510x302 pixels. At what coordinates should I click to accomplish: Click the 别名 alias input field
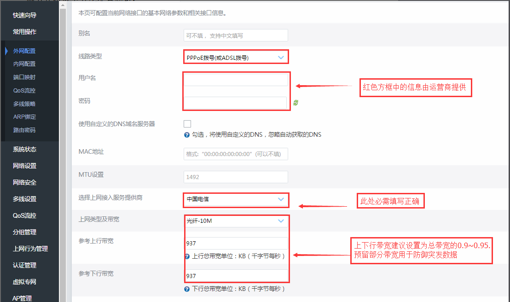coord(236,35)
